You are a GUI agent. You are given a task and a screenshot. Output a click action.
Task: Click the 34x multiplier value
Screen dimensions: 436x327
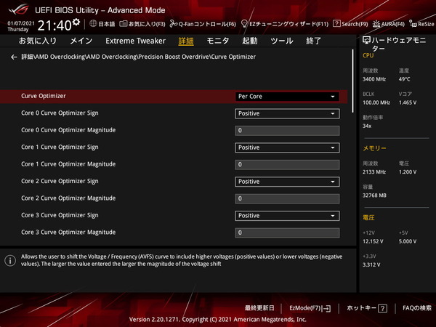[x=367, y=126]
